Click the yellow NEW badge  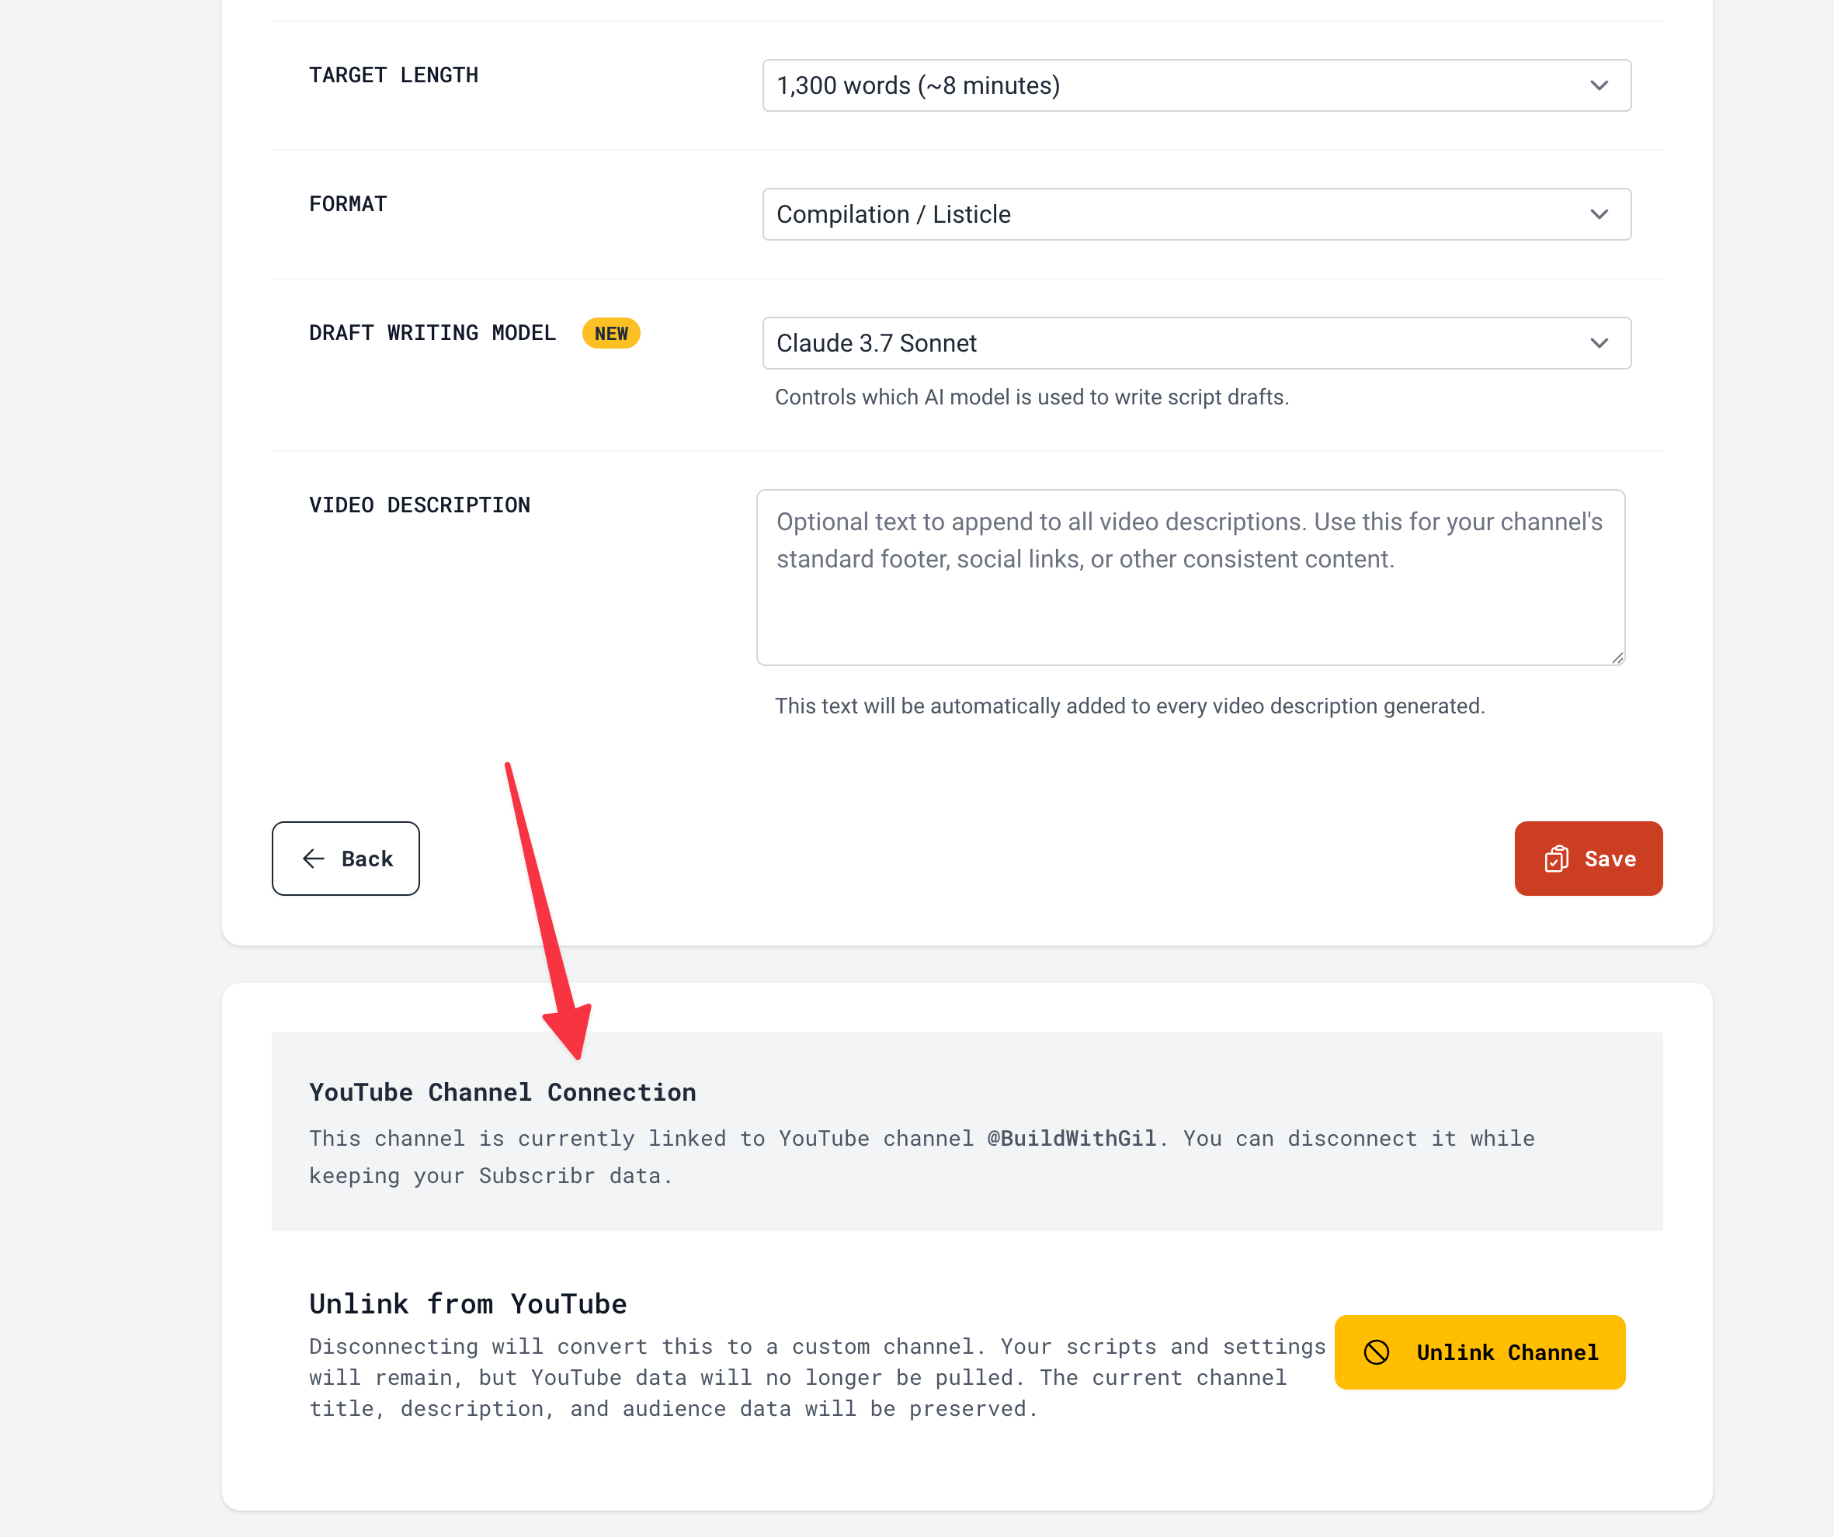tap(611, 334)
